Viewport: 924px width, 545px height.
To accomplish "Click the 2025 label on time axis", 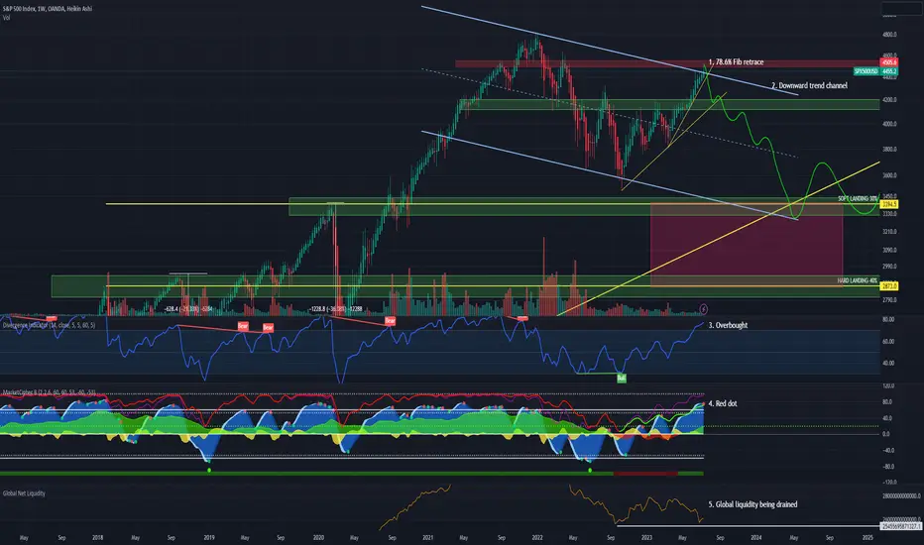I will tap(867, 537).
